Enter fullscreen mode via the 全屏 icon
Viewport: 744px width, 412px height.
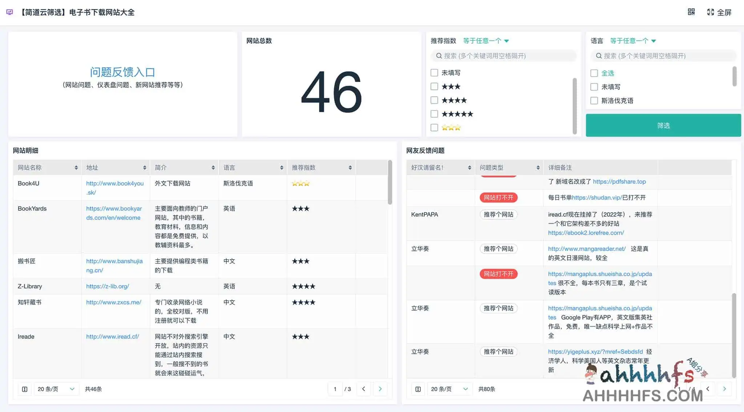tap(720, 12)
